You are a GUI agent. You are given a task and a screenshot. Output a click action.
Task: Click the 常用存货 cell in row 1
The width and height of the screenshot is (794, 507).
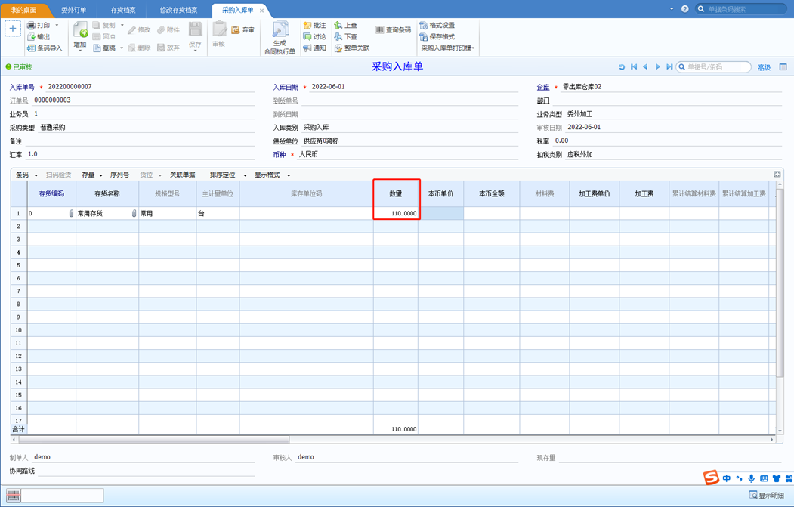pyautogui.click(x=107, y=213)
